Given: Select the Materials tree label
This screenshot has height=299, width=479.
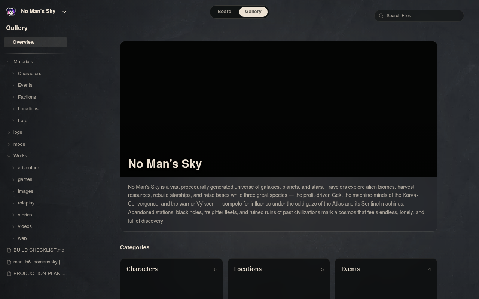Looking at the screenshot, I should pos(23,62).
